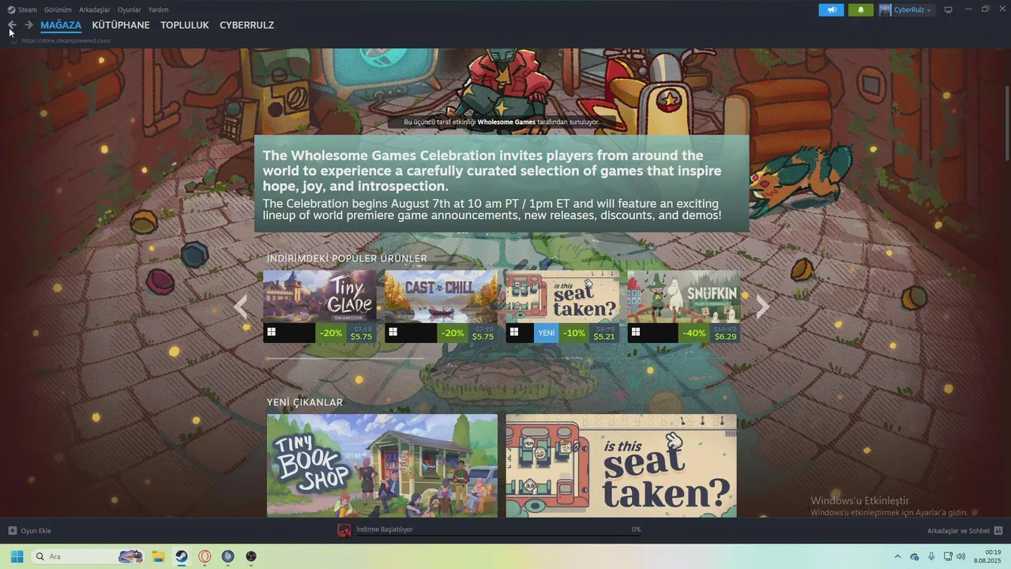The image size is (1011, 569).
Task: Open the Cast n Chill game card
Action: click(442, 306)
